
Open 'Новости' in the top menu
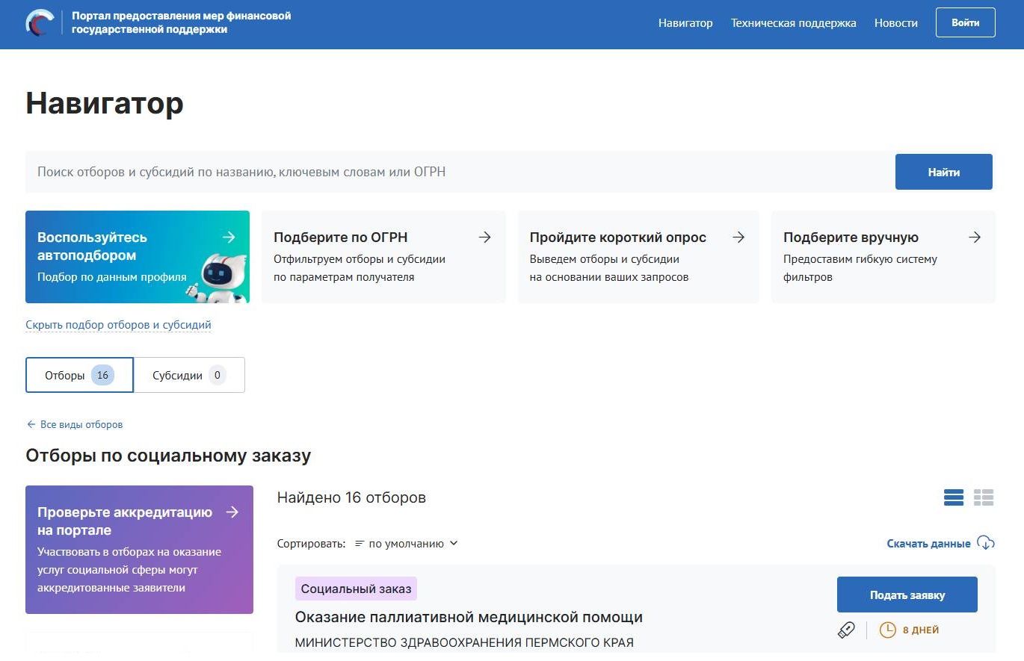[x=895, y=23]
